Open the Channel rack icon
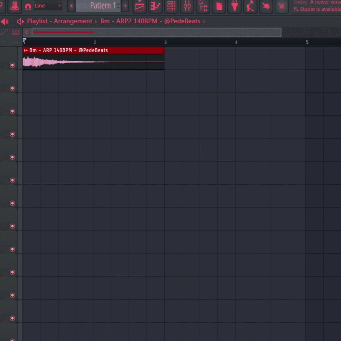The height and width of the screenshot is (341, 341). [x=171, y=6]
